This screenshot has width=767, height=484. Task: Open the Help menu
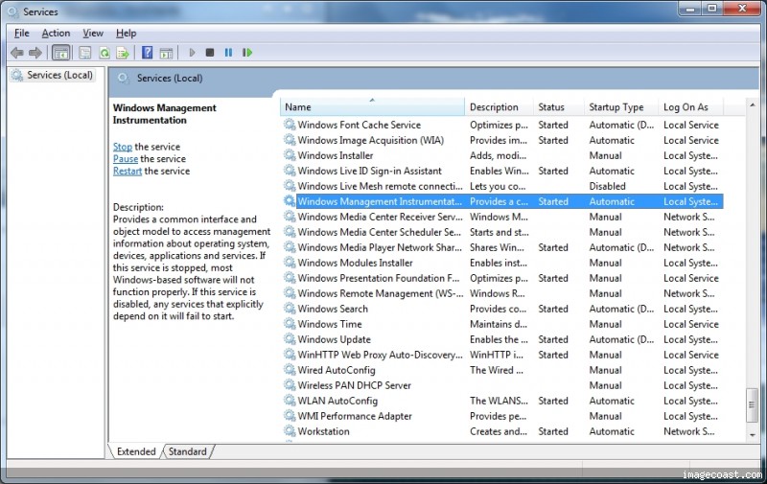click(126, 33)
